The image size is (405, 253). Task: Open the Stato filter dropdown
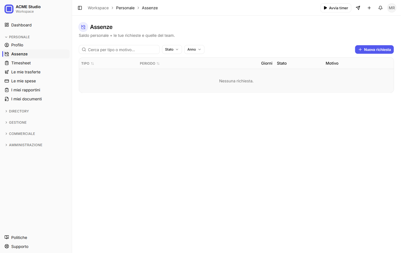172,49
